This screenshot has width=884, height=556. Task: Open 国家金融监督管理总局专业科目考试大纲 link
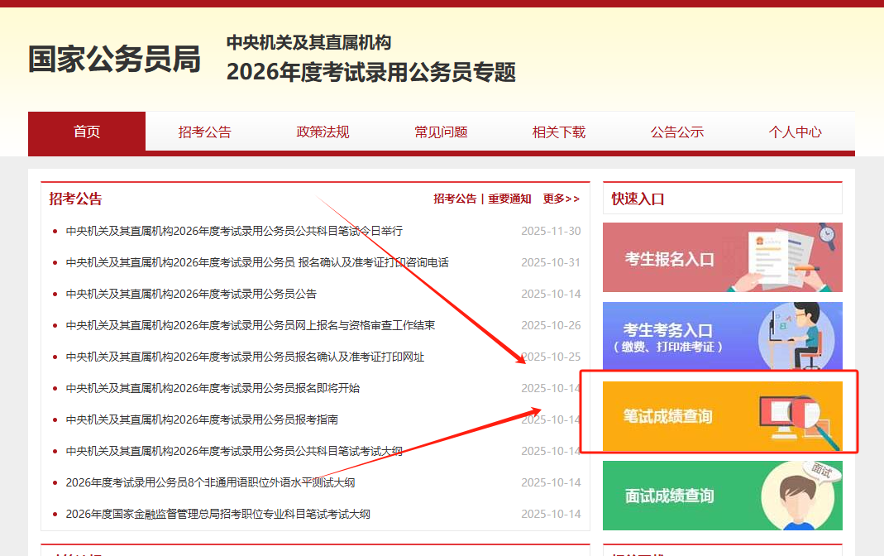[x=217, y=514]
